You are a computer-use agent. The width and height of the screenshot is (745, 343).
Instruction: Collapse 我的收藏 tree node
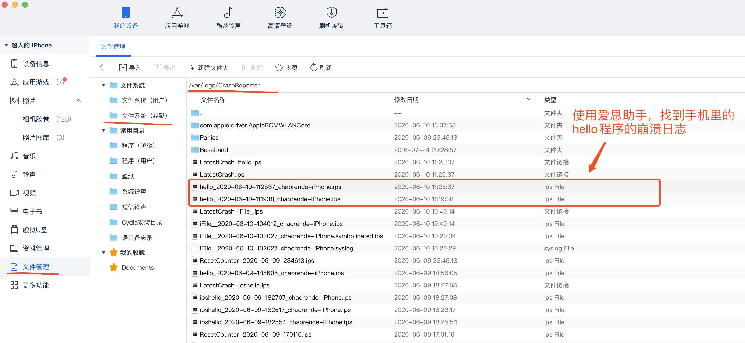click(103, 253)
